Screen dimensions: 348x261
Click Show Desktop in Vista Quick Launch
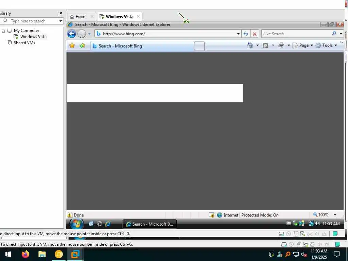(x=91, y=224)
